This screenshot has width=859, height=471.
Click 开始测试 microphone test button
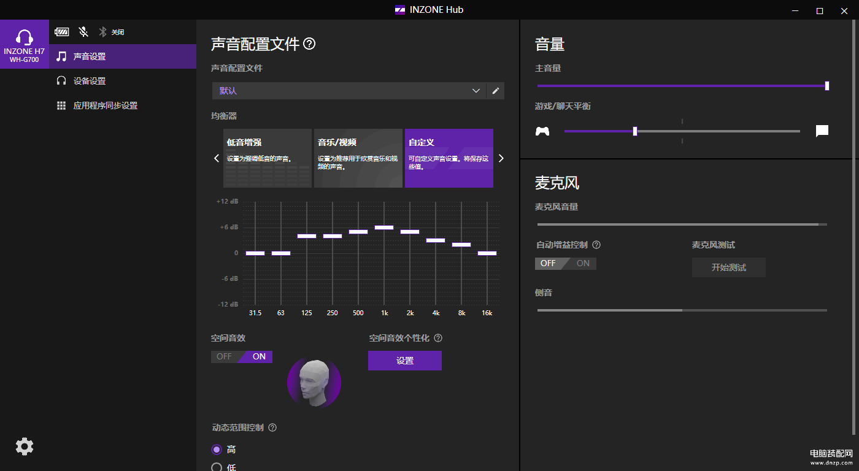click(729, 267)
